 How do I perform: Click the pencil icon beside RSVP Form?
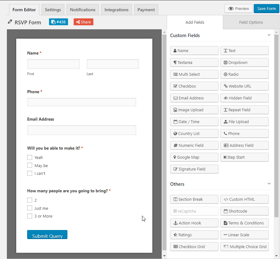pyautogui.click(x=10, y=22)
